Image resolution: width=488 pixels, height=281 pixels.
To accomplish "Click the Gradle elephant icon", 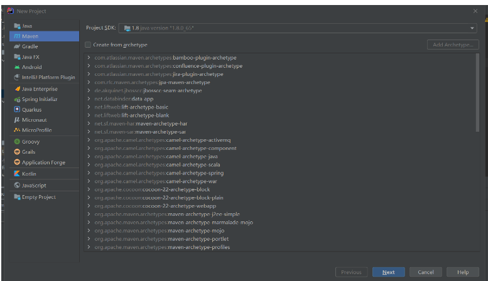I will pyautogui.click(x=17, y=46).
